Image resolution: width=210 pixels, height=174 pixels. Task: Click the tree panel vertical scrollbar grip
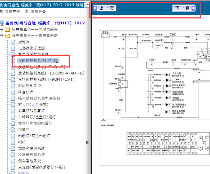point(88,142)
